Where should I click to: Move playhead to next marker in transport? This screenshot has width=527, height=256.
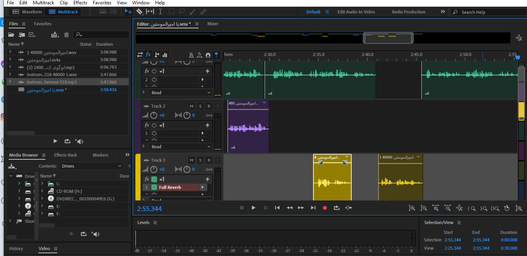pyautogui.click(x=313, y=208)
